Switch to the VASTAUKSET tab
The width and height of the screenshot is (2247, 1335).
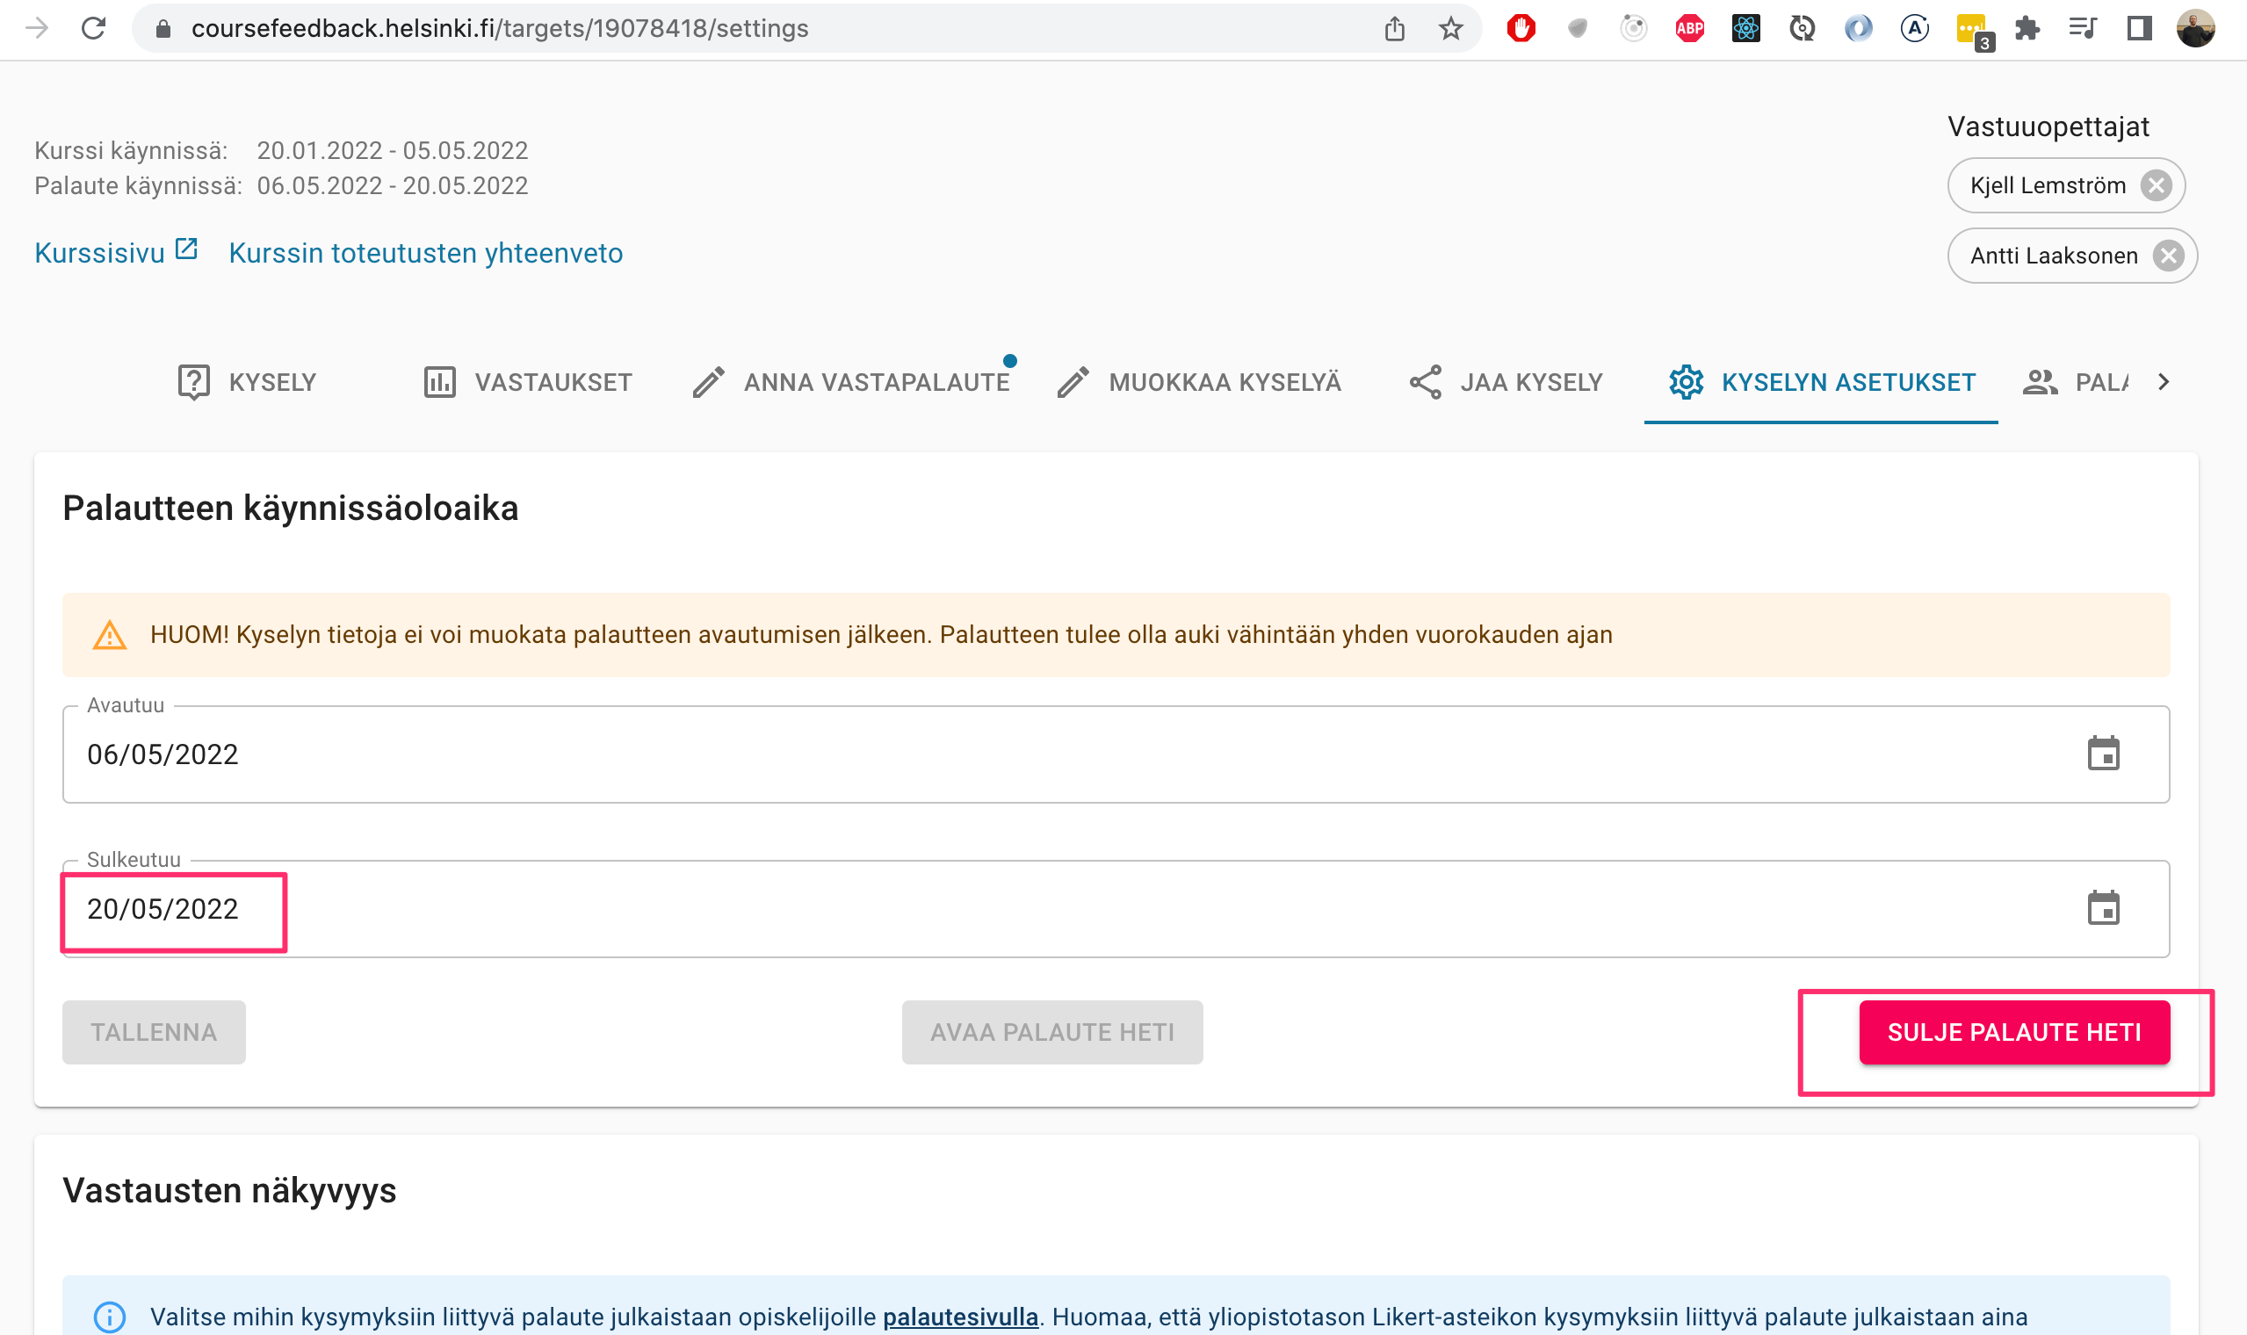tap(528, 381)
